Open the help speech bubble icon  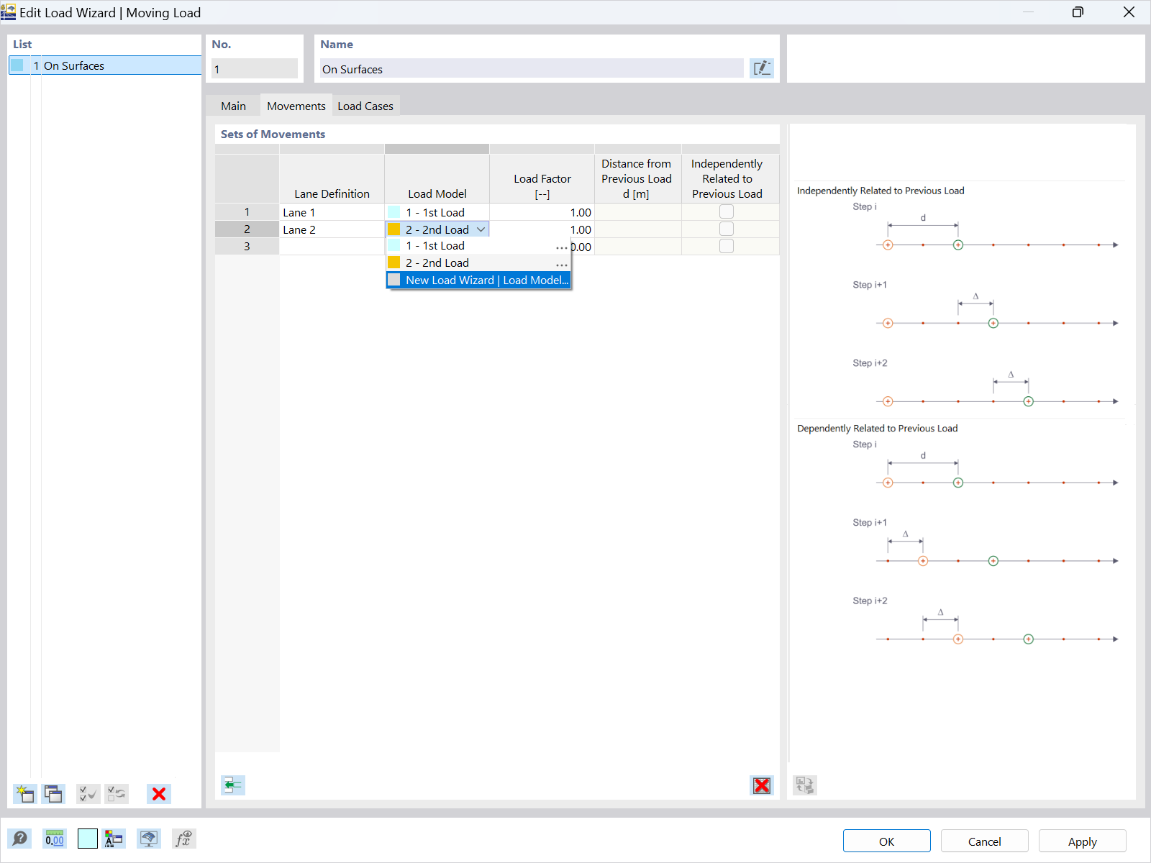pyautogui.click(x=19, y=839)
